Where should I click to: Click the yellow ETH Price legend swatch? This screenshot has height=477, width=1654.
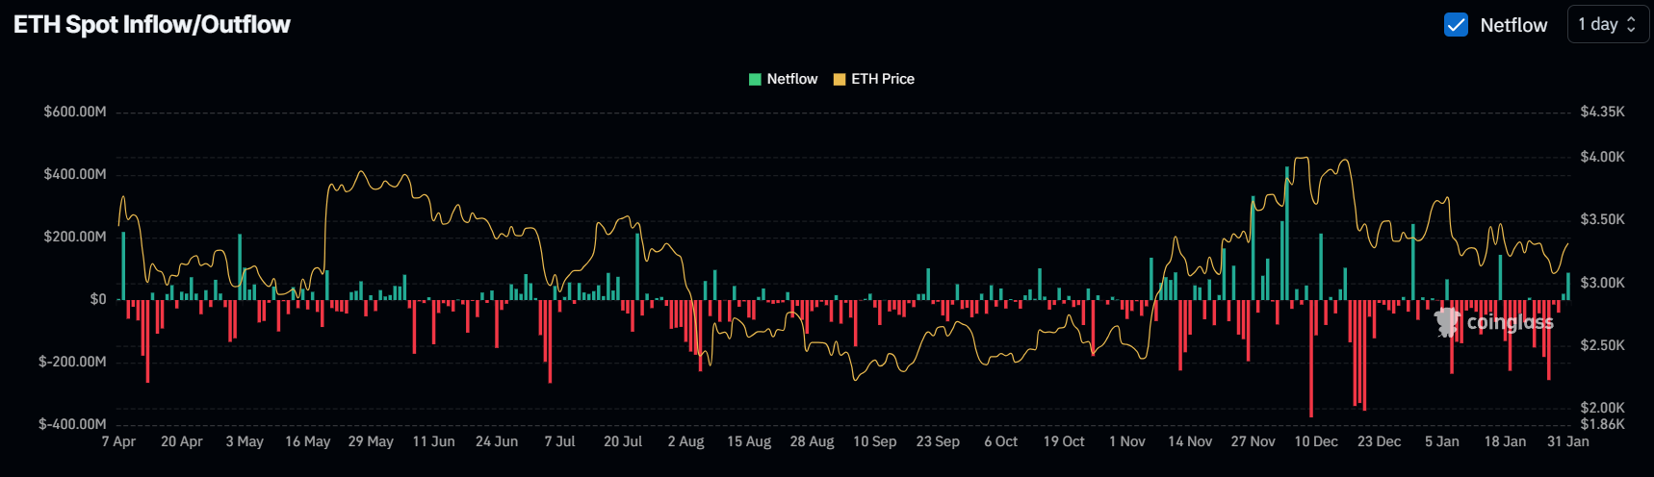pyautogui.click(x=839, y=79)
